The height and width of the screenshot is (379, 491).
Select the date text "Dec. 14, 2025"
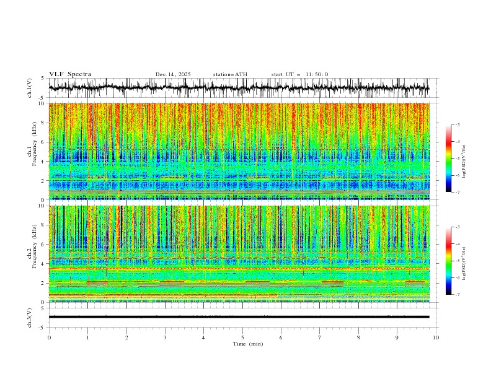173,74
